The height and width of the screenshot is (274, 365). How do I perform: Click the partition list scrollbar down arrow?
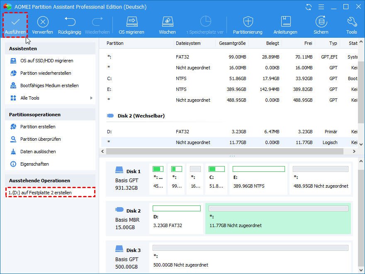pyautogui.click(x=361, y=144)
